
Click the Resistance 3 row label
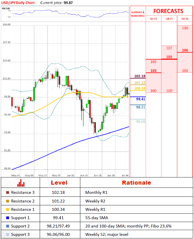click(23, 192)
